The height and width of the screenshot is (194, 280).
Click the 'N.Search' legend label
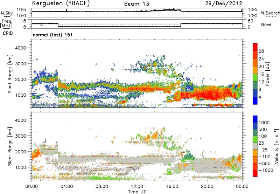271,13
